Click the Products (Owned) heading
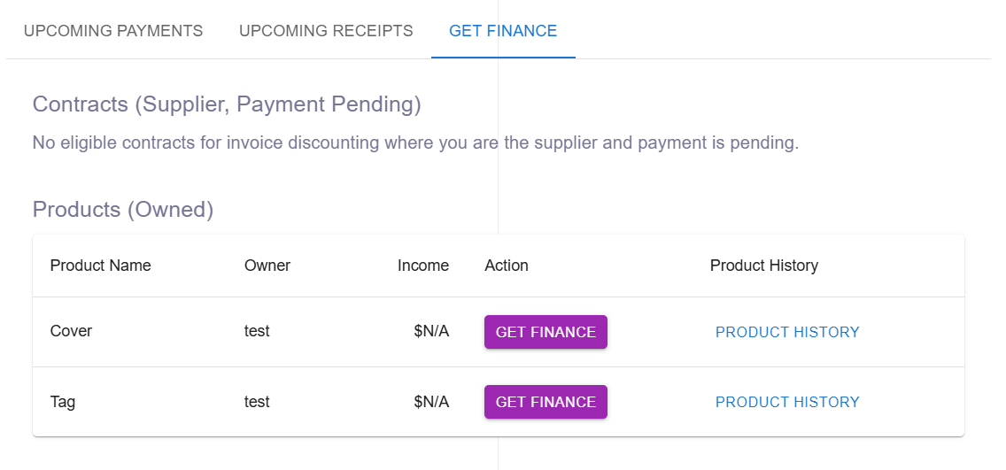1006x470 pixels. (123, 210)
